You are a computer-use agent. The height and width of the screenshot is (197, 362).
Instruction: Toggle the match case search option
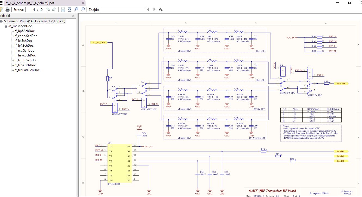(161, 9)
